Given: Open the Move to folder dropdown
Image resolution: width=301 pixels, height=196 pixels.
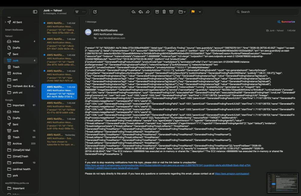Looking at the screenshot, I should coord(182,12).
